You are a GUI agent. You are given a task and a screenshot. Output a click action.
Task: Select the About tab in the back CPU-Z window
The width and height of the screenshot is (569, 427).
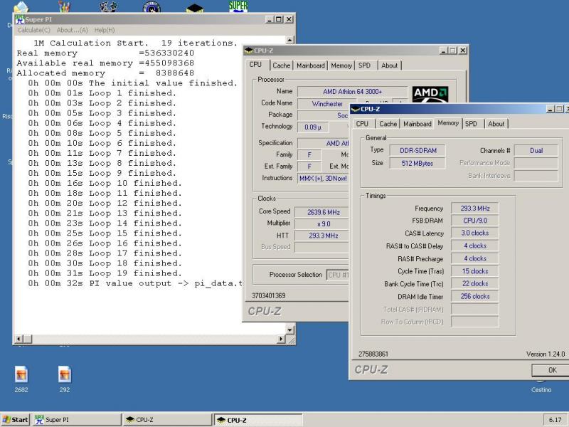(x=389, y=65)
